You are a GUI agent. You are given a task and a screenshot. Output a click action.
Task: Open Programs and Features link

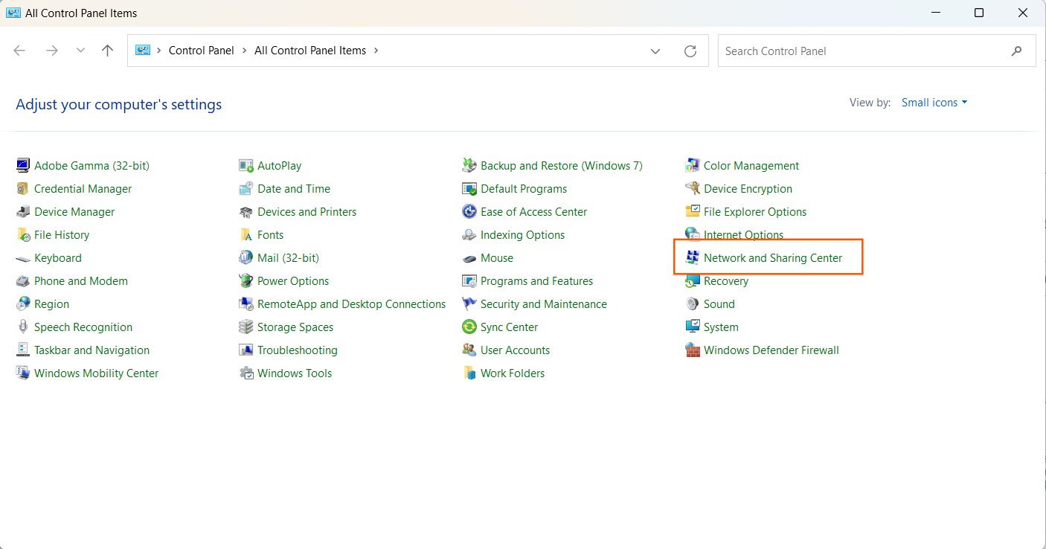[536, 280]
